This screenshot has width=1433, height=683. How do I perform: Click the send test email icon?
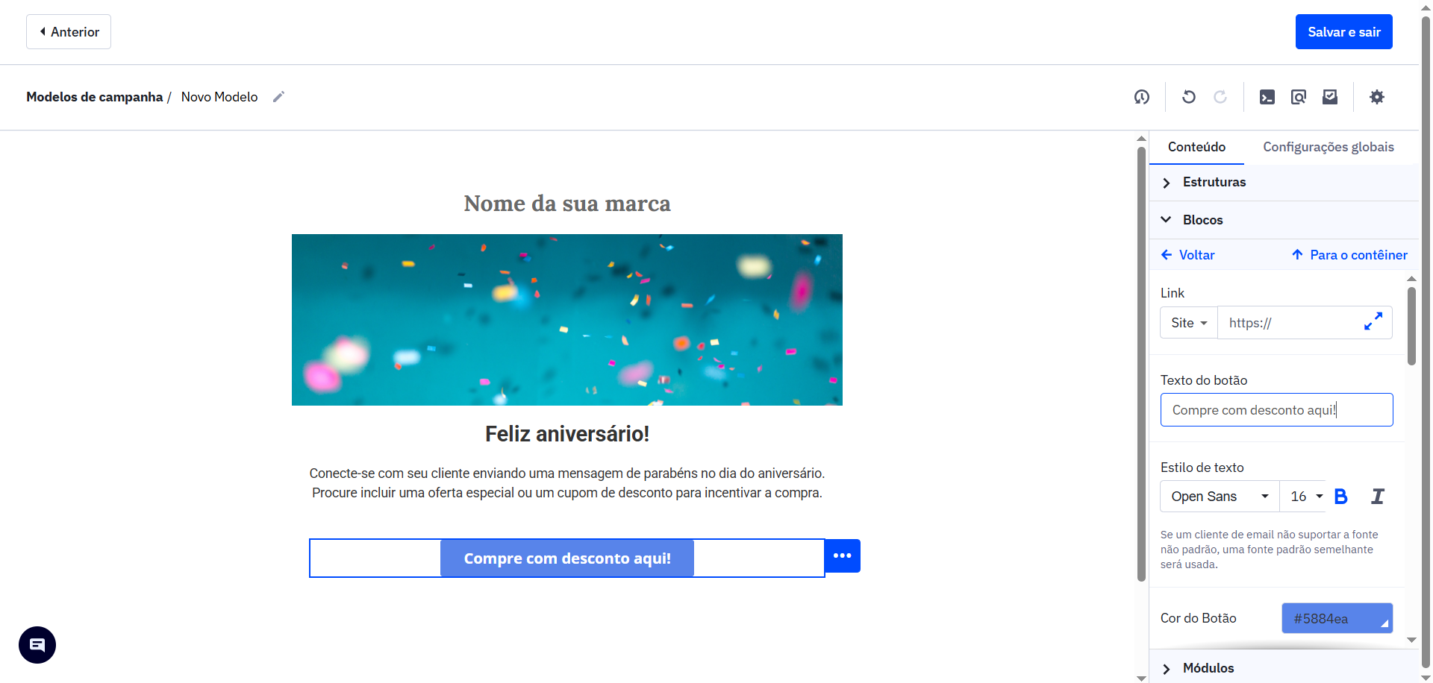1330,97
